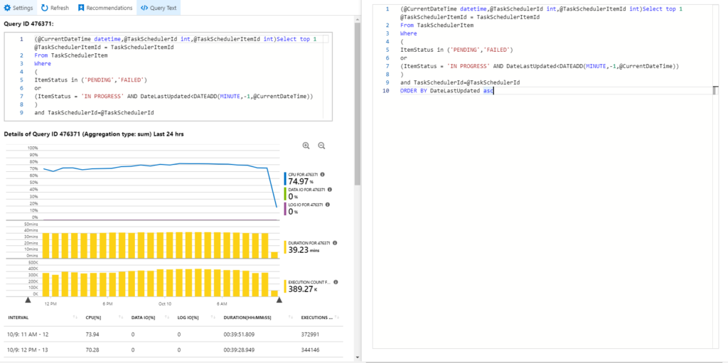This screenshot has width=728, height=363.
Task: Select the Query Text tab
Action: [x=159, y=8]
